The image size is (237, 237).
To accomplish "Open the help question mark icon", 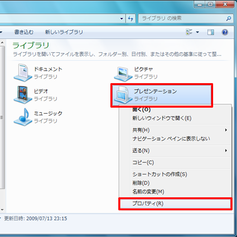I will tap(225, 32).
